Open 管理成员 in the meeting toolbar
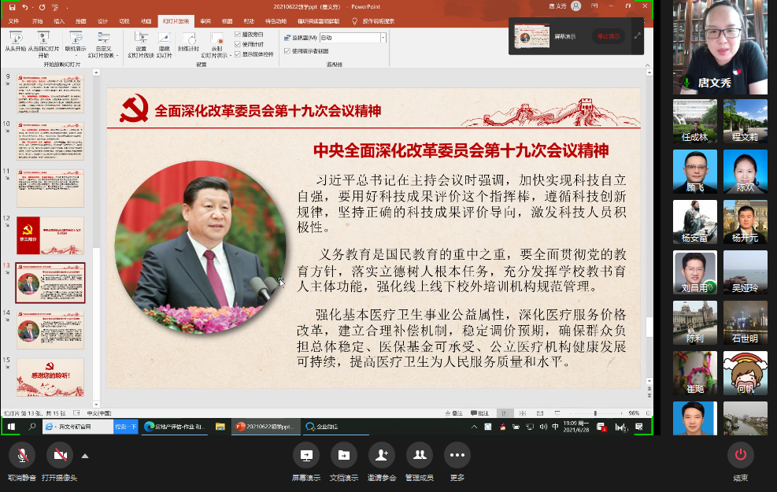Image resolution: width=777 pixels, height=492 pixels. pyautogui.click(x=420, y=455)
